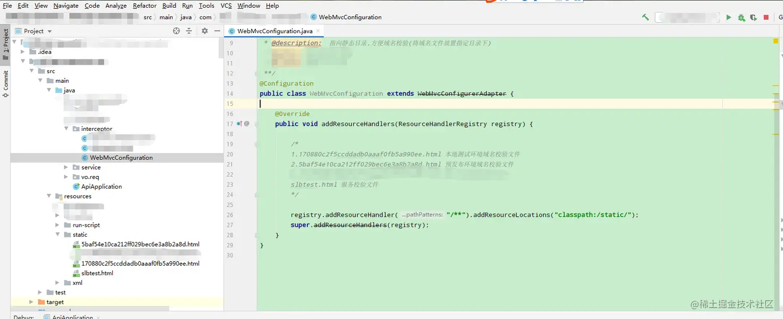Collapse the main folder arrow

40,81
